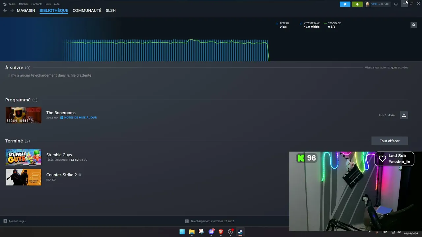
Task: Click the STOCKAGE 0 b/s stat
Action: tap(332, 25)
